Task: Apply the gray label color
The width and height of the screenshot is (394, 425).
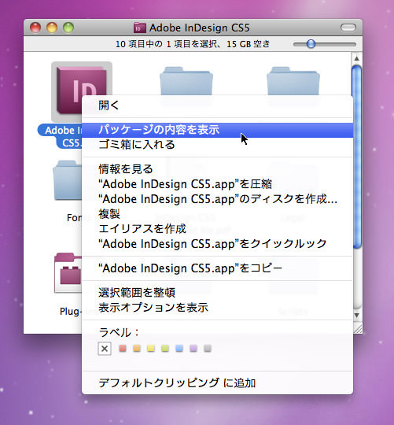Action: tap(208, 349)
